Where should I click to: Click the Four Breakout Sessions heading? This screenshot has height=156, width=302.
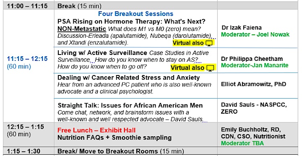coord(135,14)
